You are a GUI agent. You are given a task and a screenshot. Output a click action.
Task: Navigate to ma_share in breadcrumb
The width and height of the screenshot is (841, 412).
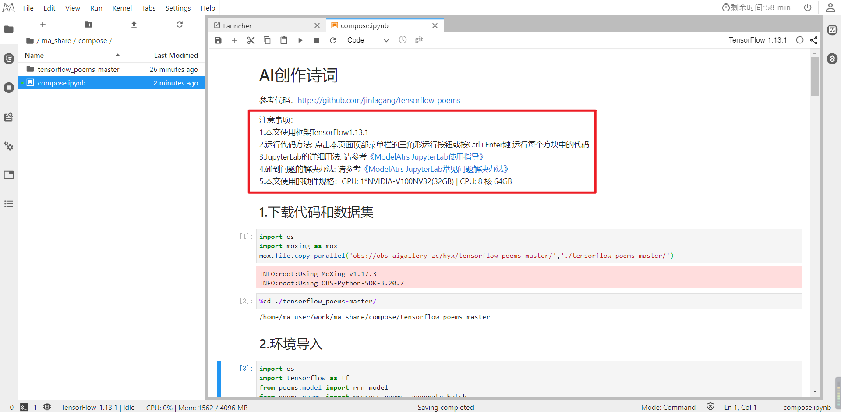pyautogui.click(x=57, y=41)
